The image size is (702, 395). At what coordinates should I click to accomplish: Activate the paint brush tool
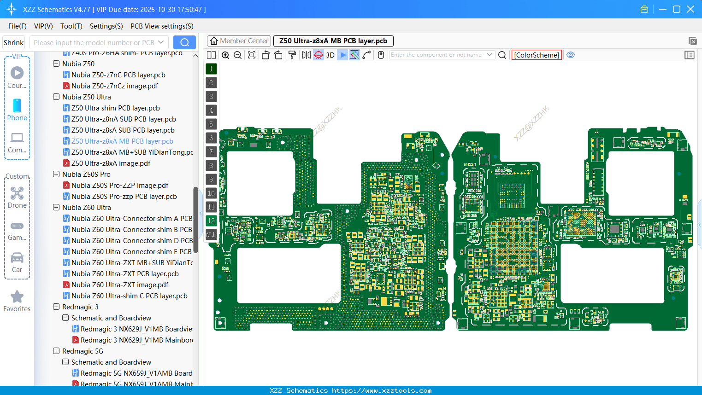point(292,55)
